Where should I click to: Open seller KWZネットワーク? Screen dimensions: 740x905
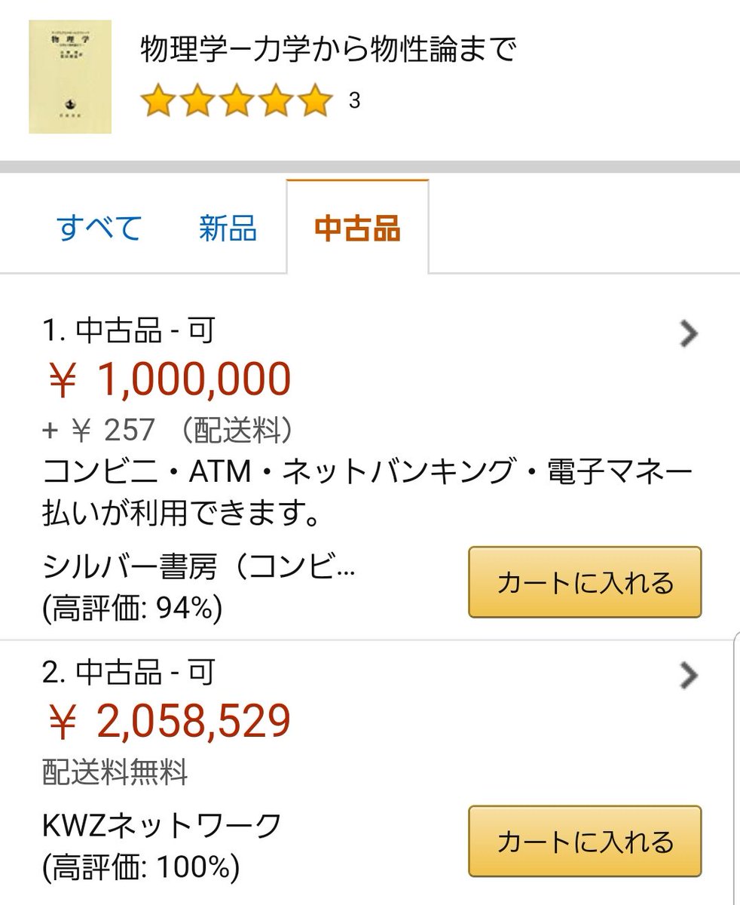(x=162, y=826)
